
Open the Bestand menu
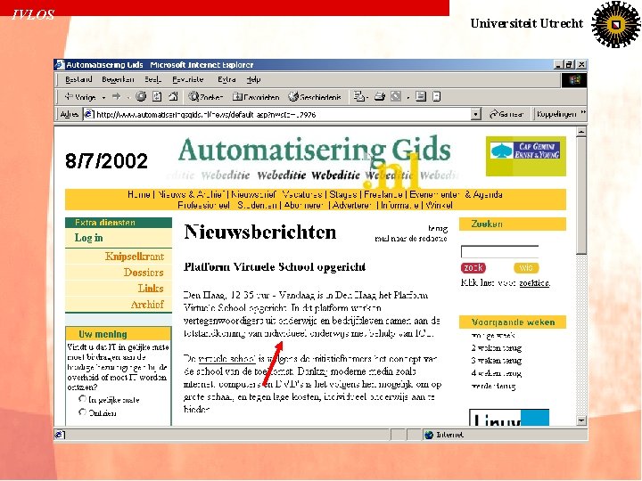point(78,79)
